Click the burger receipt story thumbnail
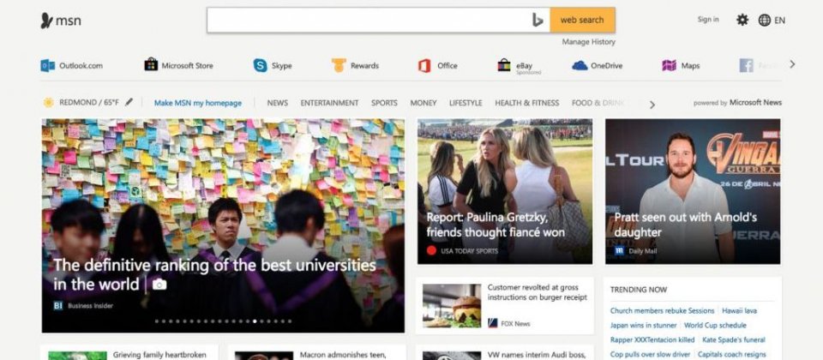The image size is (823, 360). click(452, 305)
